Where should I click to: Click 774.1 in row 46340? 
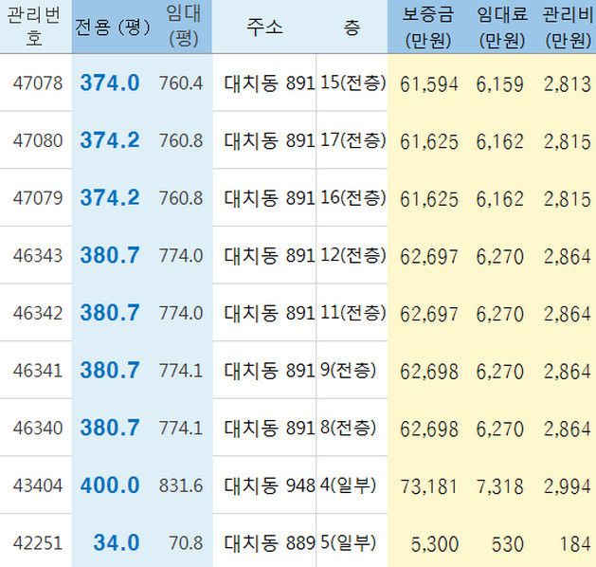pyautogui.click(x=181, y=429)
